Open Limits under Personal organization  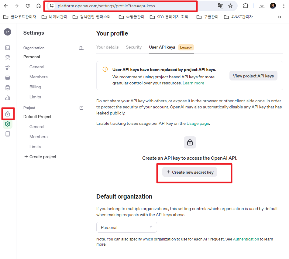click(35, 97)
